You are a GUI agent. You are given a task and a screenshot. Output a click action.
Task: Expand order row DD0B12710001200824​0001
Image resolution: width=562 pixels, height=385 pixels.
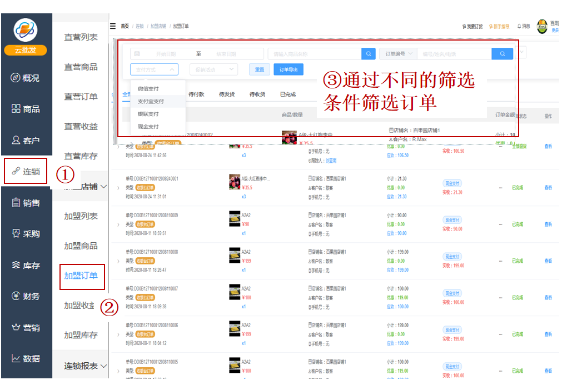coord(118,188)
